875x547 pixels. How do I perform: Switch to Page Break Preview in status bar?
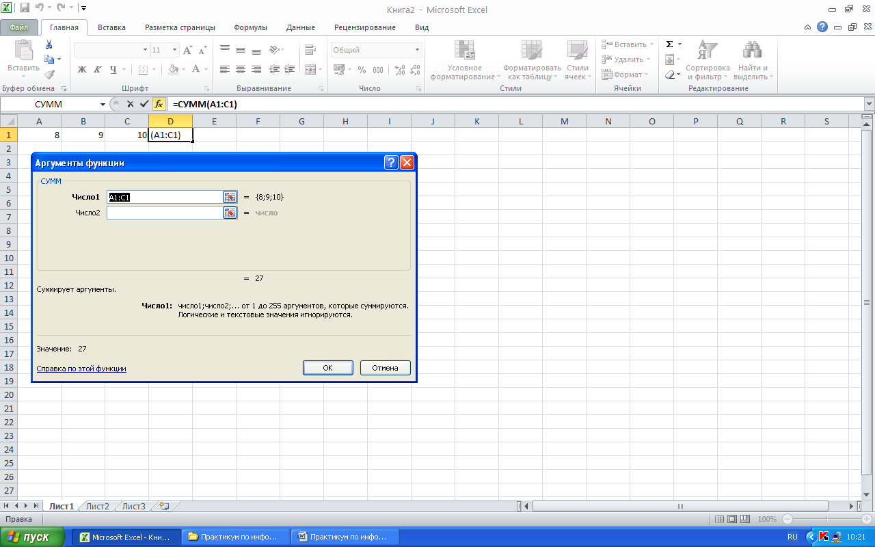tap(745, 519)
